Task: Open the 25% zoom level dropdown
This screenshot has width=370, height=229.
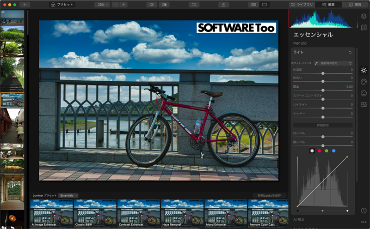Action: coord(103,5)
